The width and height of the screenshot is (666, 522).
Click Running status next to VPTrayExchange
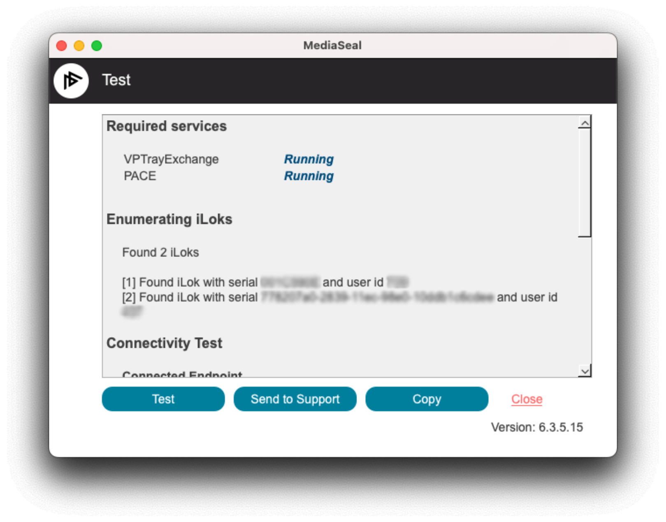(309, 159)
